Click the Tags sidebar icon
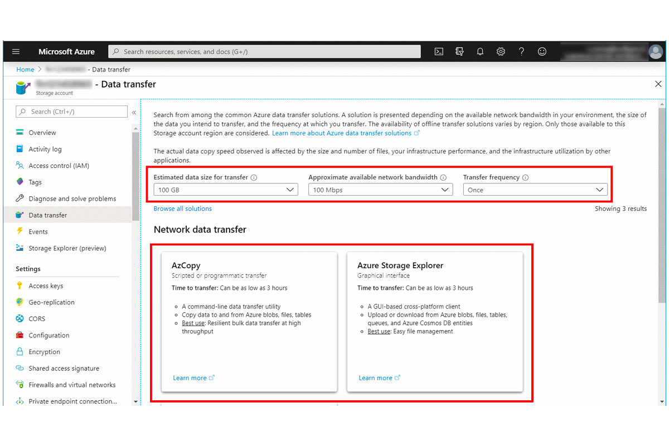Image resolution: width=669 pixels, height=446 pixels. pos(20,182)
